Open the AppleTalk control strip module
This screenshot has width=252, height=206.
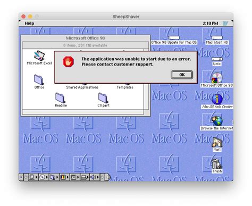[33, 177]
